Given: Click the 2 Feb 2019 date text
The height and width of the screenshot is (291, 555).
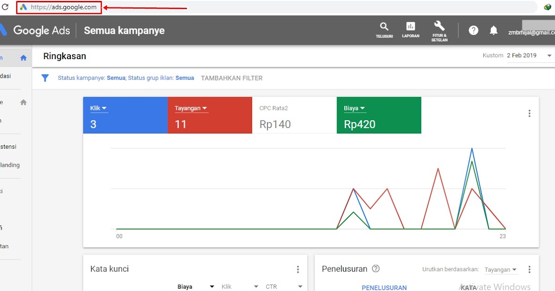Looking at the screenshot, I should click(x=522, y=55).
